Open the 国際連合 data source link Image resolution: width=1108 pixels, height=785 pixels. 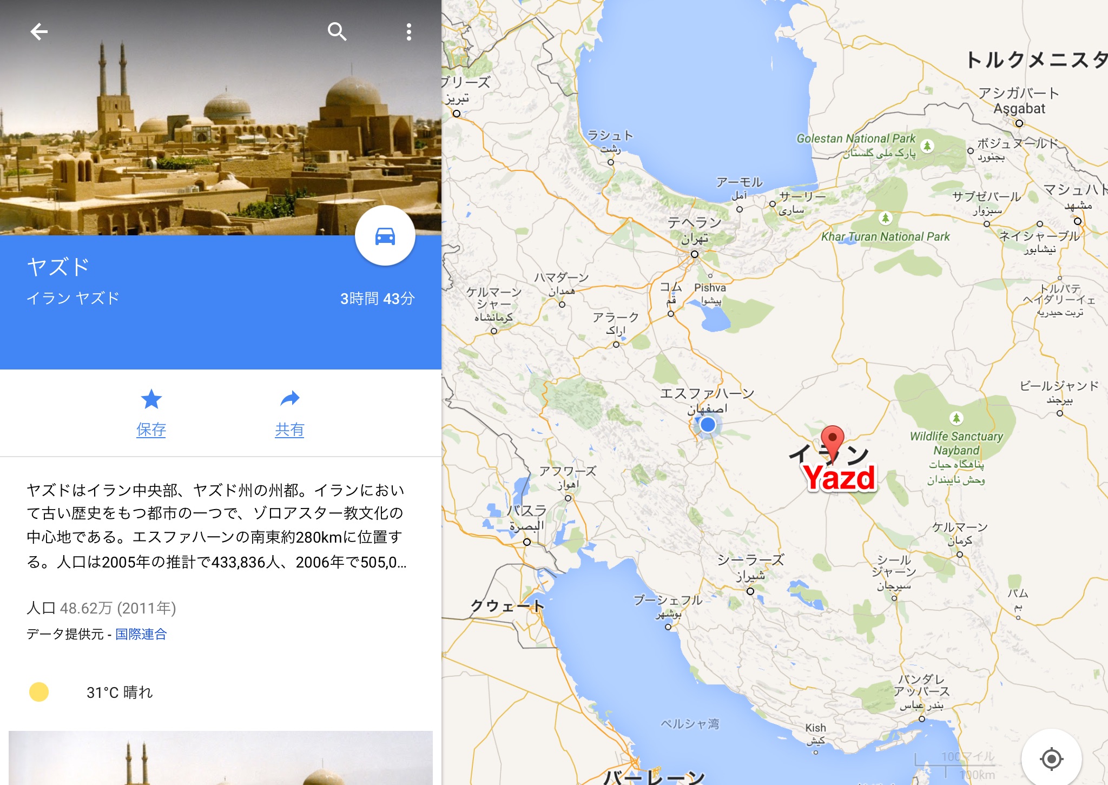pyautogui.click(x=141, y=634)
